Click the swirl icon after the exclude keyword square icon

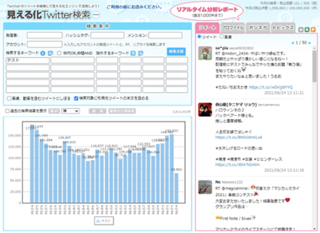click(141, 53)
